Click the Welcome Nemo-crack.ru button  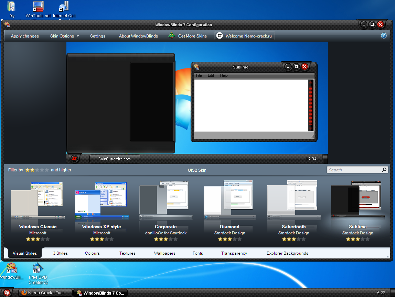tap(245, 36)
